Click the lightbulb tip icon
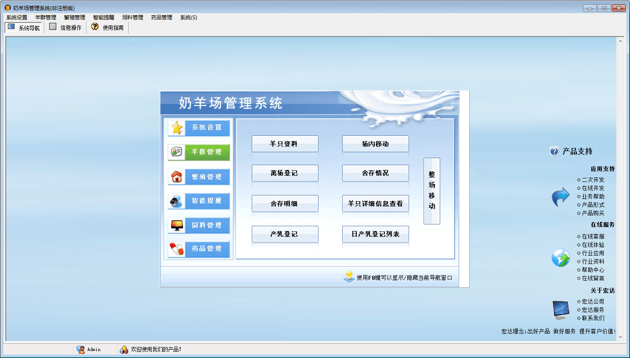This screenshot has height=358, width=630. 349,277
